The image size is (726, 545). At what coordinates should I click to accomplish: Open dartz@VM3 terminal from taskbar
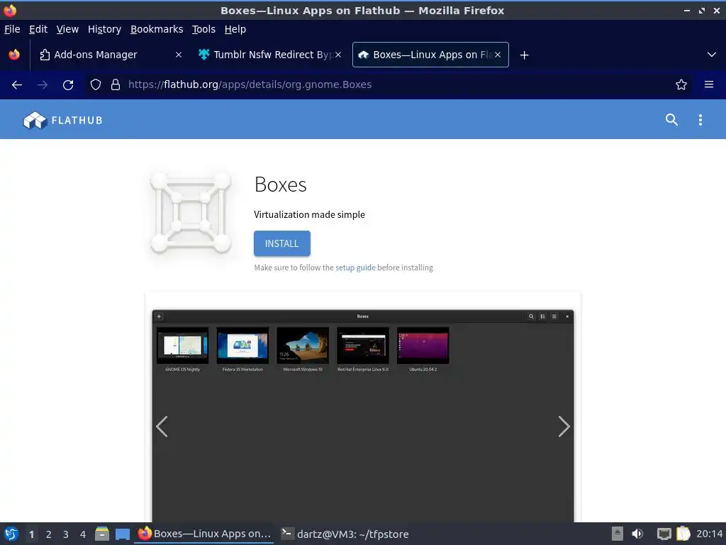(345, 534)
